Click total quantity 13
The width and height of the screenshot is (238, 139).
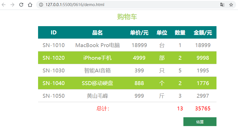(180, 108)
